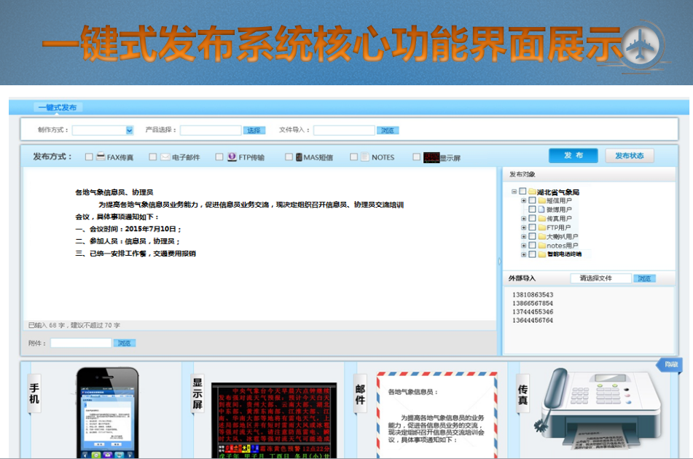Screen dimensions: 693x459
Task: Open the 制作方式 dropdown list
Action: pos(130,130)
